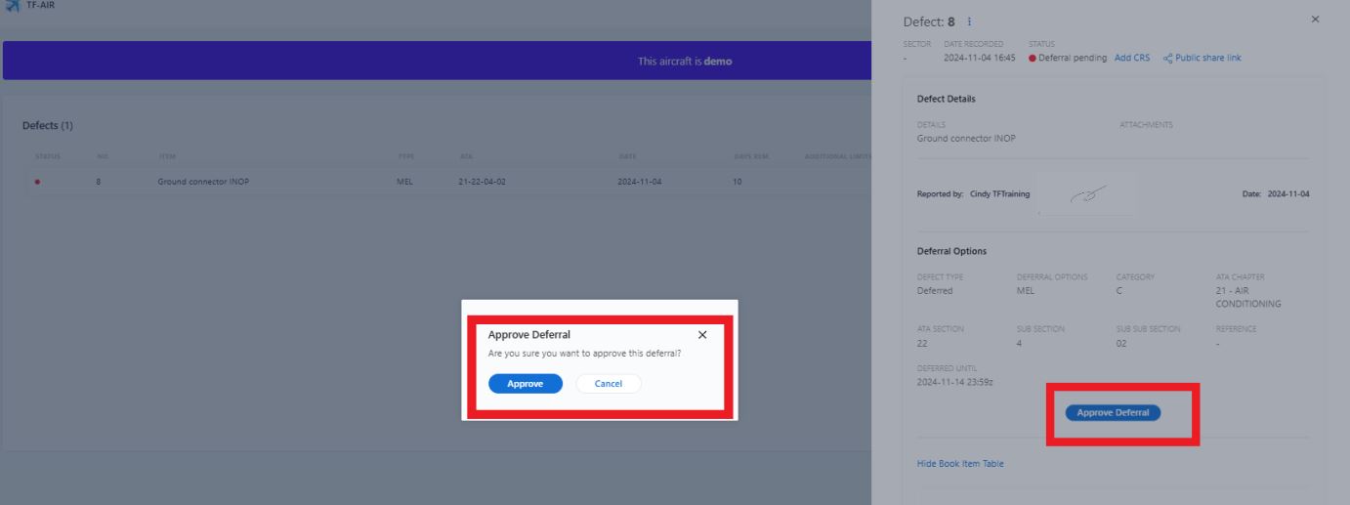The image size is (1350, 505).
Task: Click the DATE column header in defects table
Action: pos(626,156)
